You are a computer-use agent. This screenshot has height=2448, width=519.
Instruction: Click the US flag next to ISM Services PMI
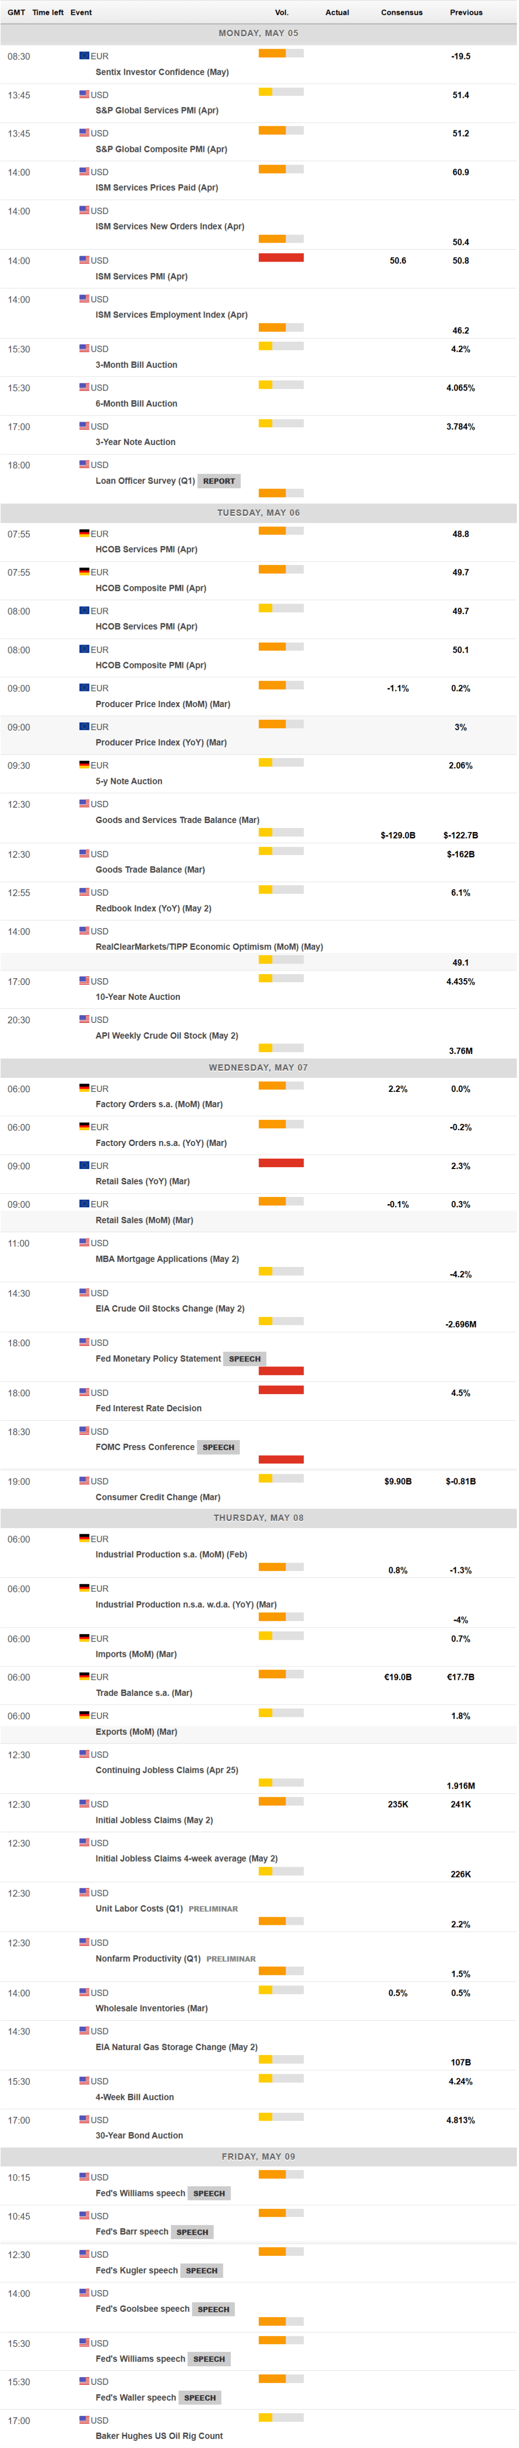[83, 260]
